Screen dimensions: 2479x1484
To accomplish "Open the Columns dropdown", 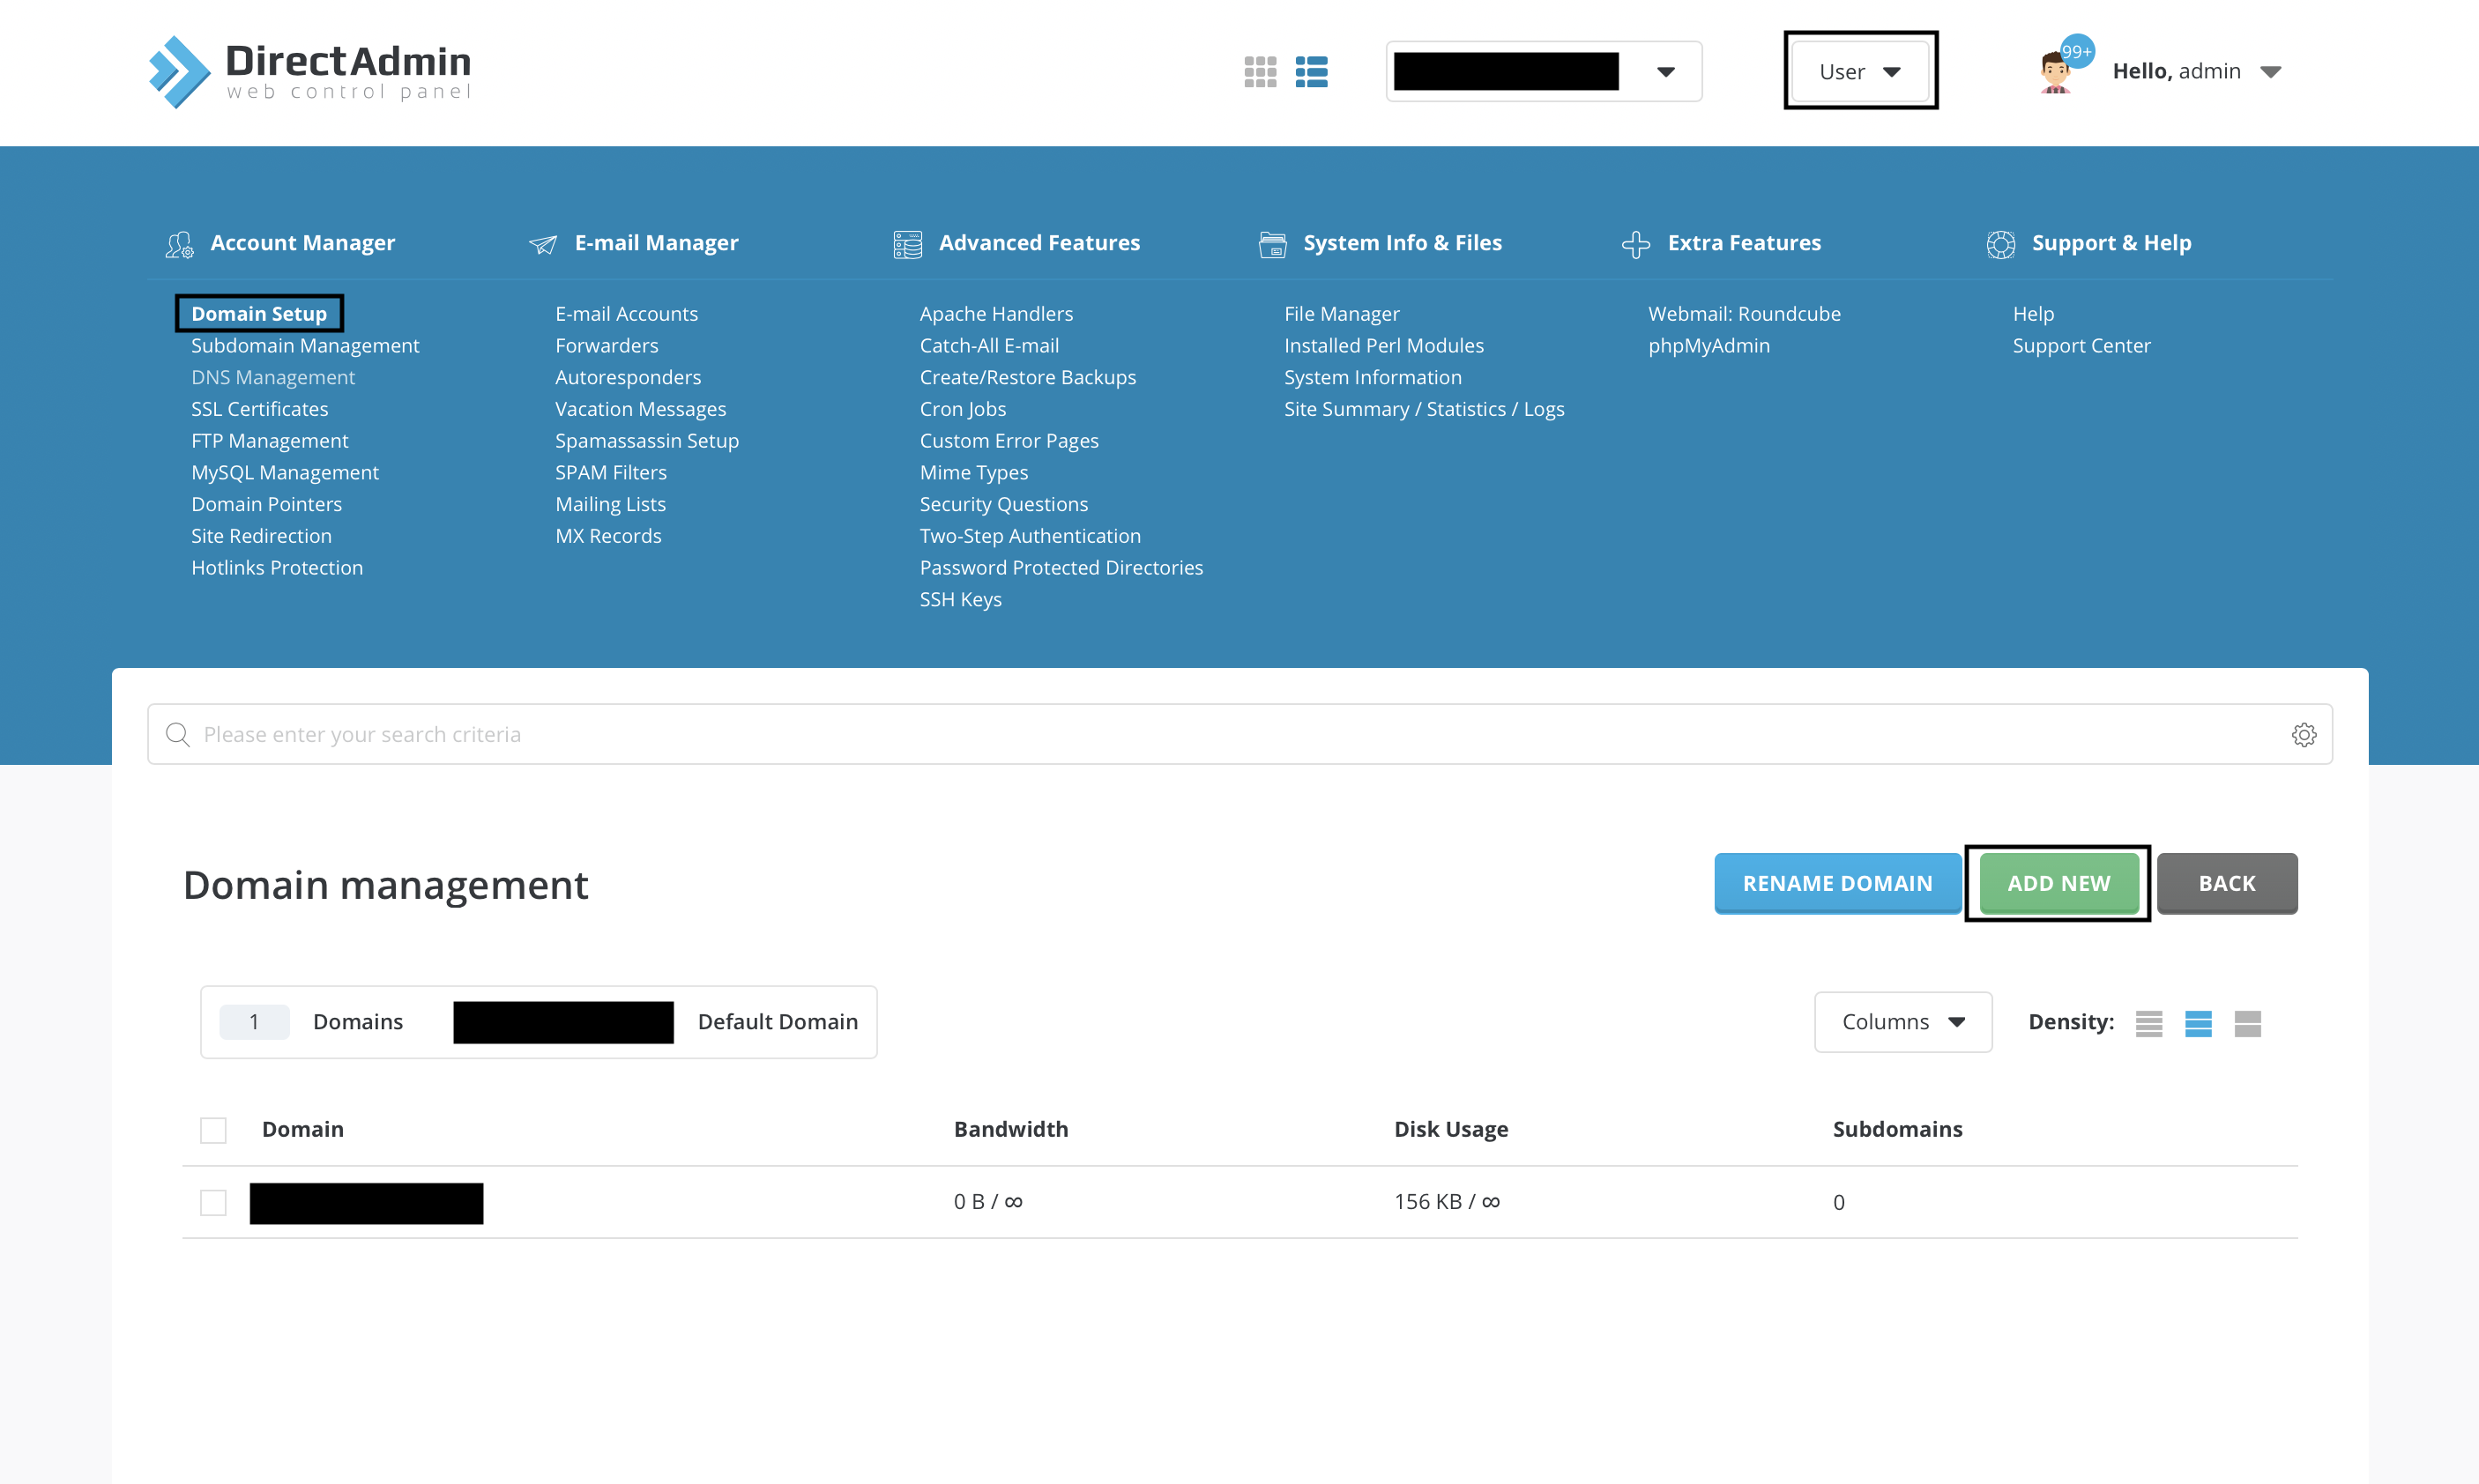I will point(1902,1022).
